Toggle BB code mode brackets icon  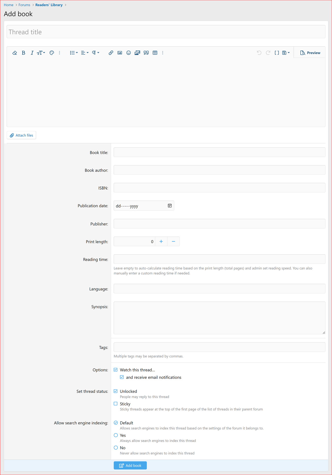point(277,53)
